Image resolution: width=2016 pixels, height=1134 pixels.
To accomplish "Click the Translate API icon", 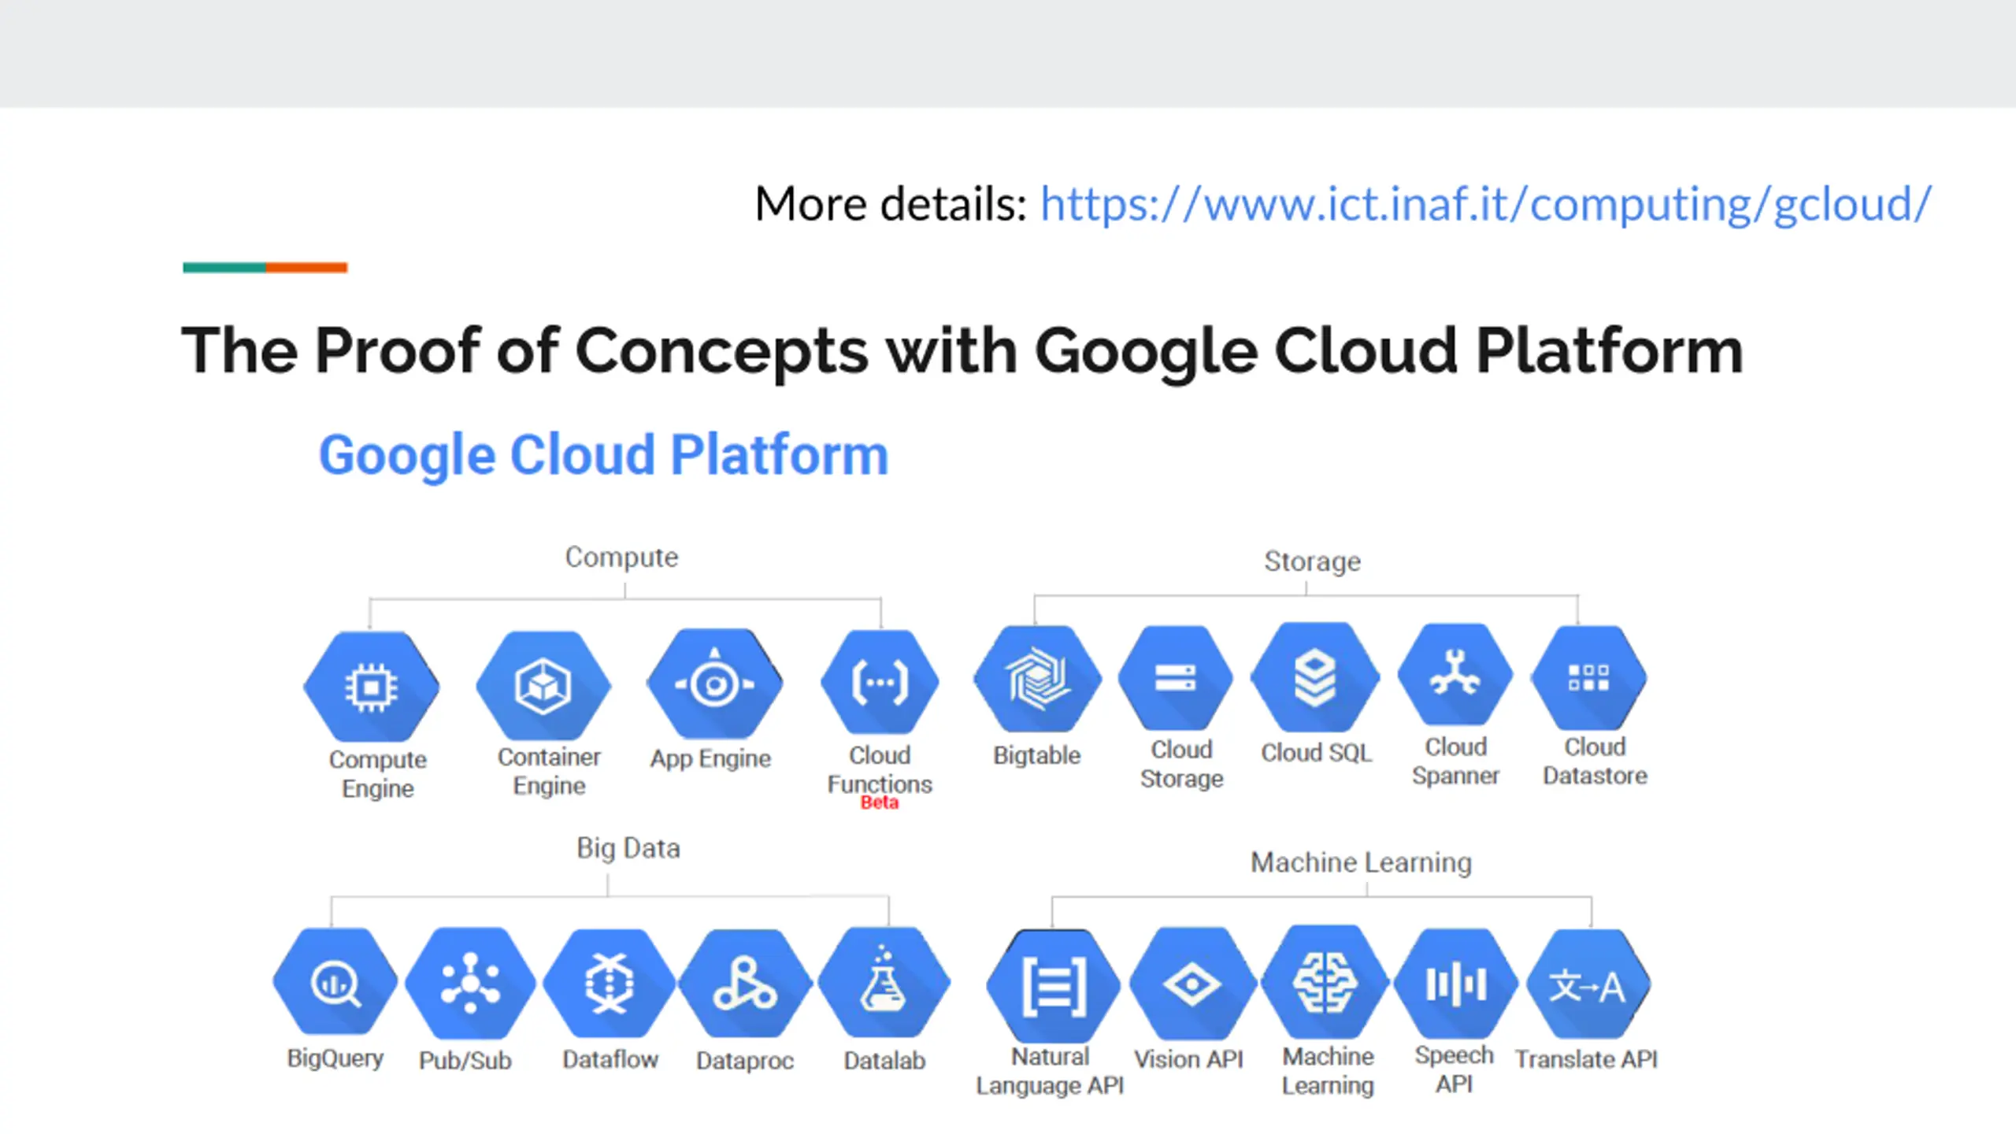I will click(1588, 984).
